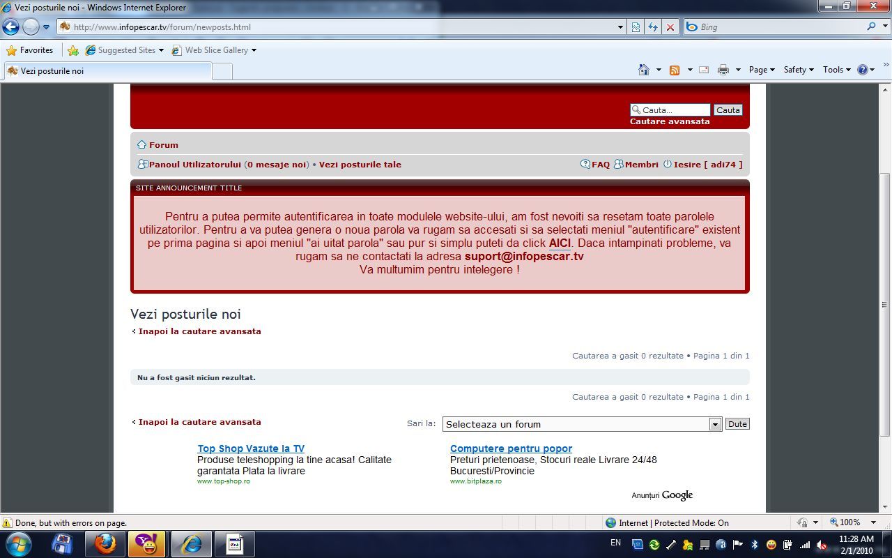
Task: Open the Safety menu
Action: click(x=798, y=70)
